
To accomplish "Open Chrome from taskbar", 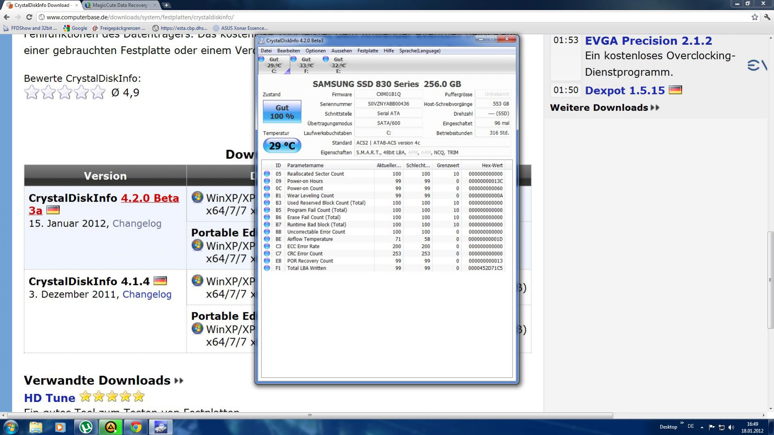I will 136,427.
